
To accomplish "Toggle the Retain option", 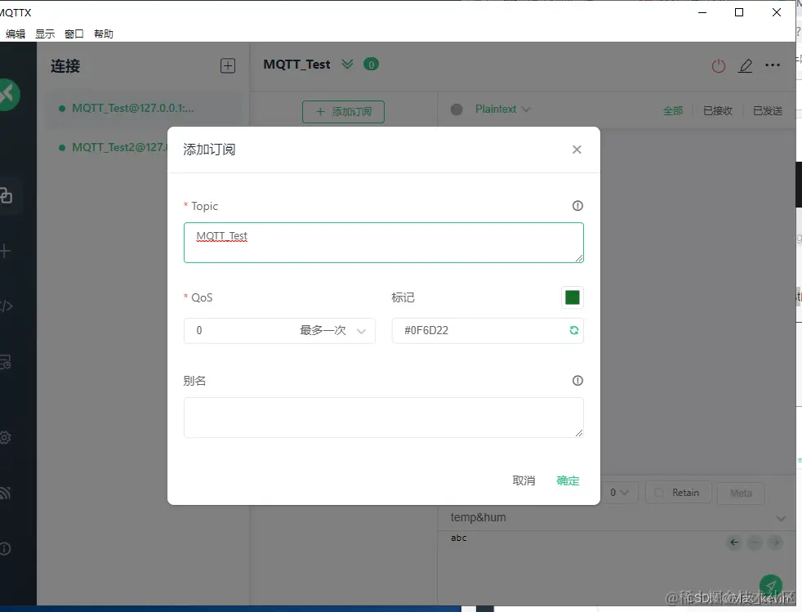I will coord(678,493).
